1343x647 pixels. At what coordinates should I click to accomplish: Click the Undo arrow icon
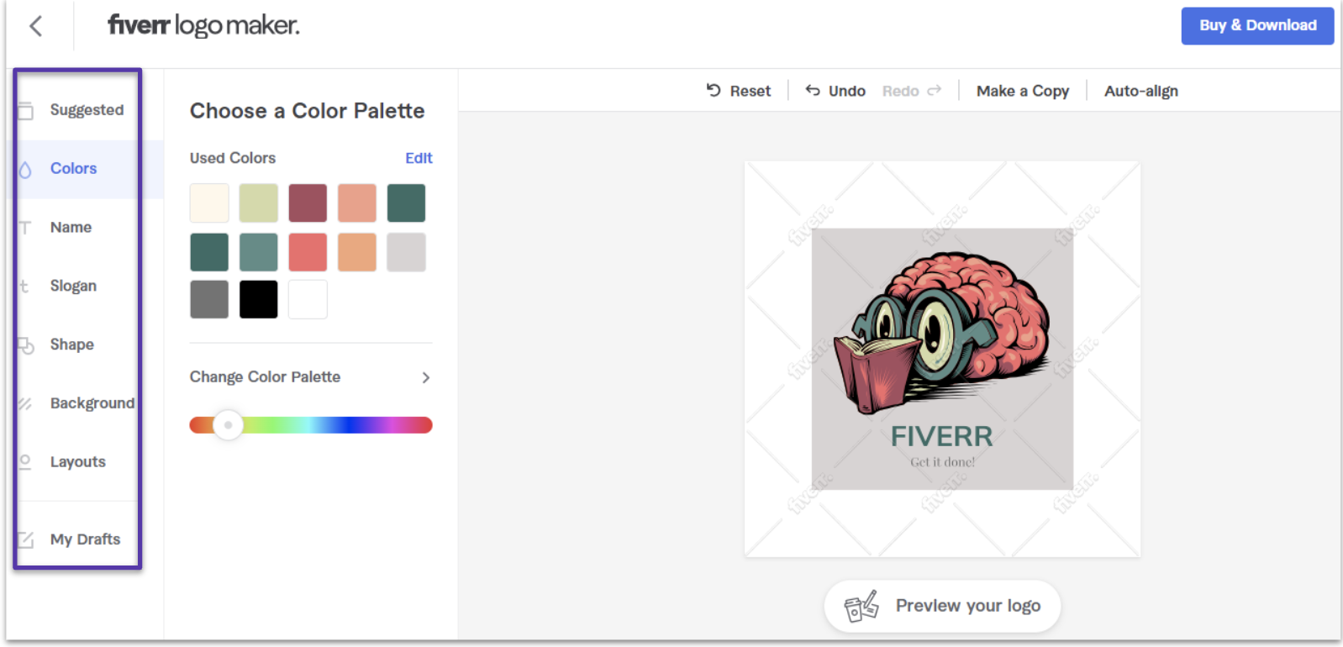pyautogui.click(x=813, y=90)
